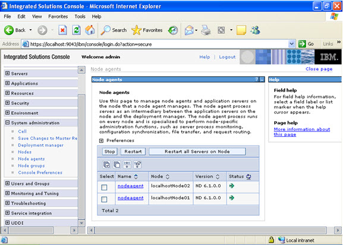Click the deselect-all icon in table toolbar

coord(117,165)
